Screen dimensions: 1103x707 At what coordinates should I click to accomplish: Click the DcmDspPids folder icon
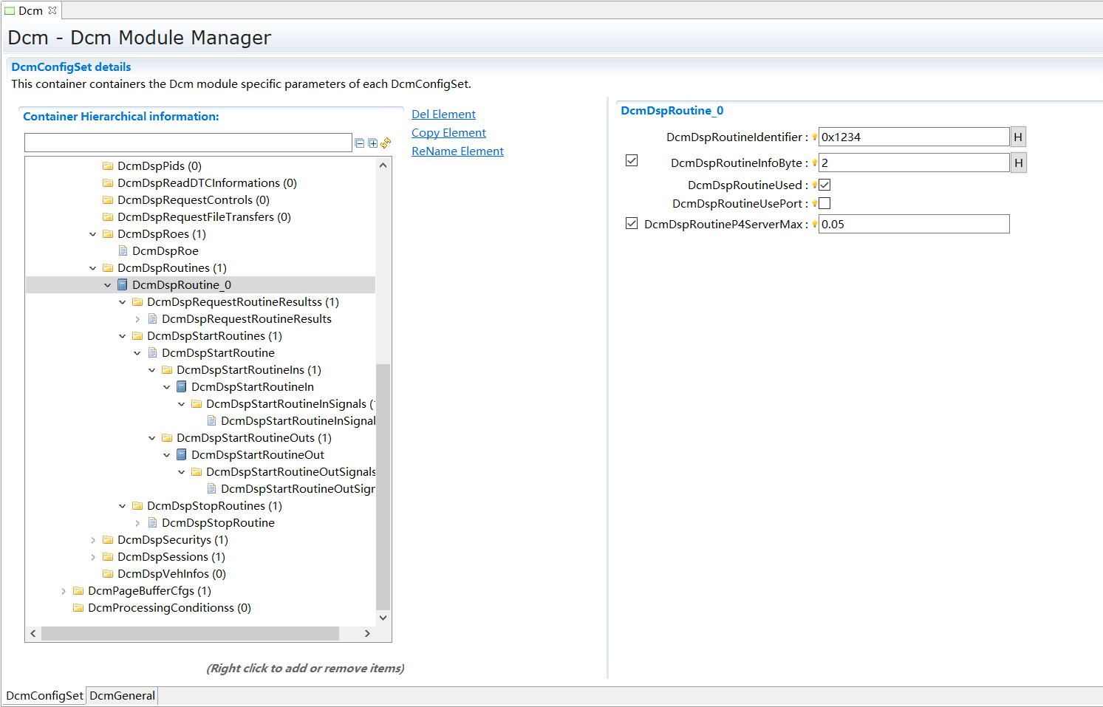pos(108,165)
